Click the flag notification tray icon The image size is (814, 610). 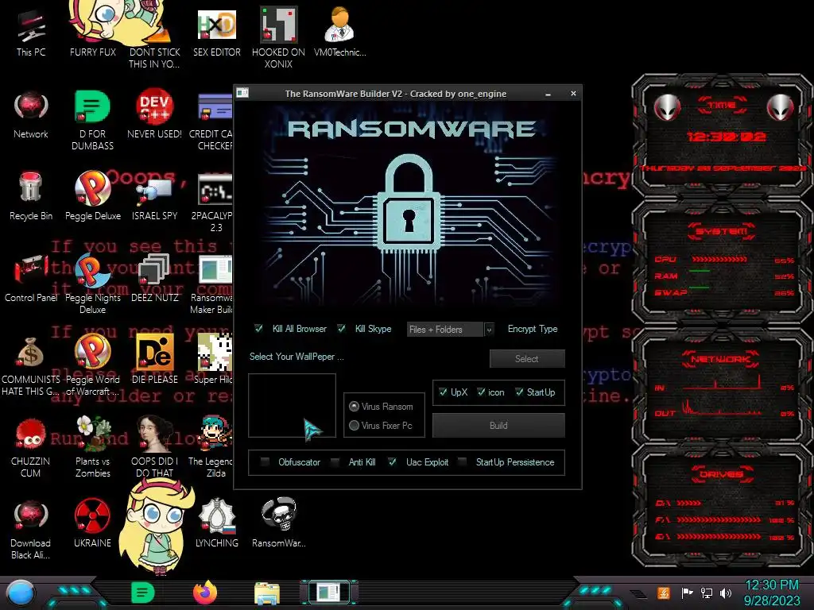click(688, 593)
